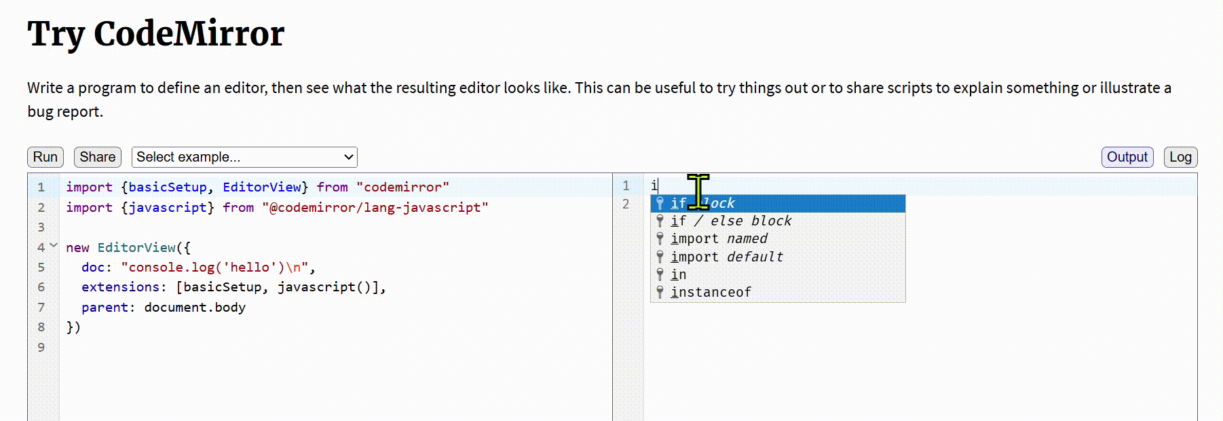Choose 'import named' completion
This screenshot has height=421, width=1223.
[x=778, y=238]
